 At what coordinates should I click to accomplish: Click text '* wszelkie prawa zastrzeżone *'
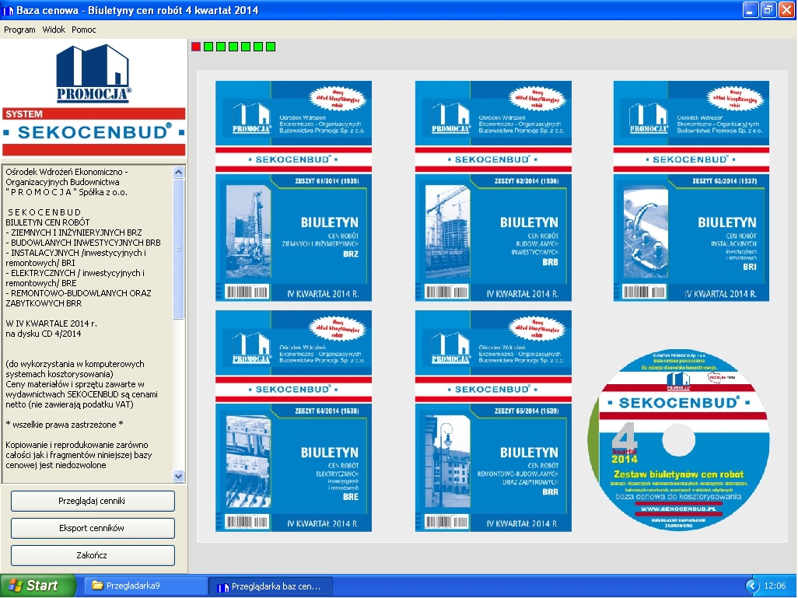pyautogui.click(x=64, y=425)
